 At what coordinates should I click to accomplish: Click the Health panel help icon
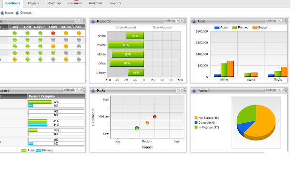click(81, 21)
